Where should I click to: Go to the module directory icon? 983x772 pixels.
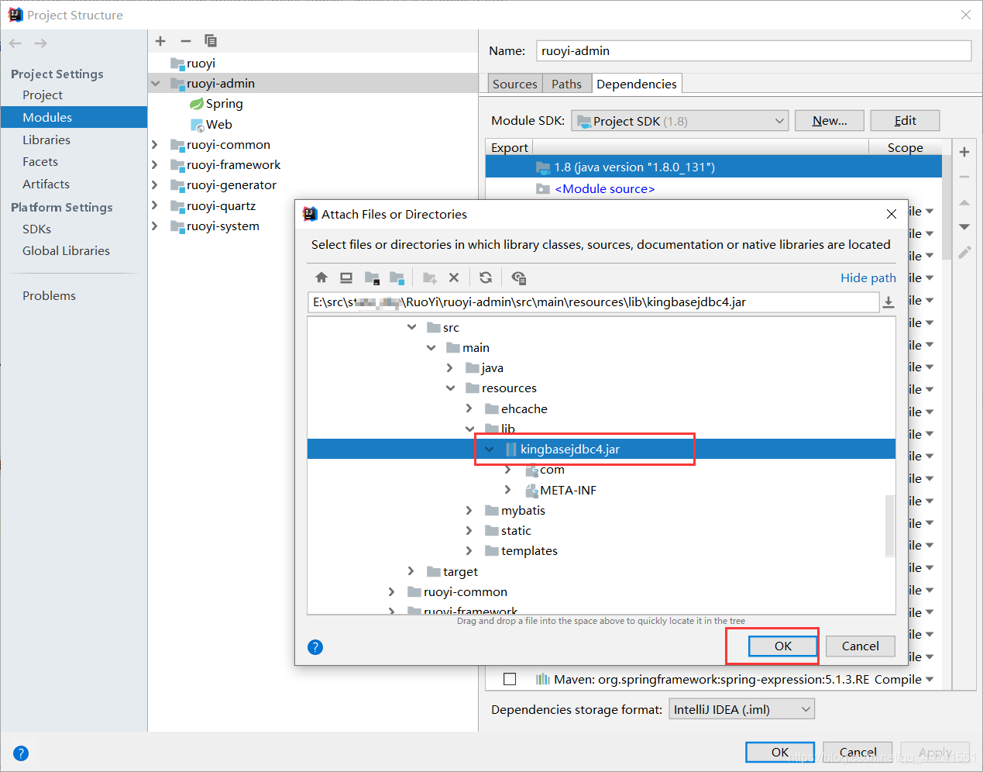397,277
